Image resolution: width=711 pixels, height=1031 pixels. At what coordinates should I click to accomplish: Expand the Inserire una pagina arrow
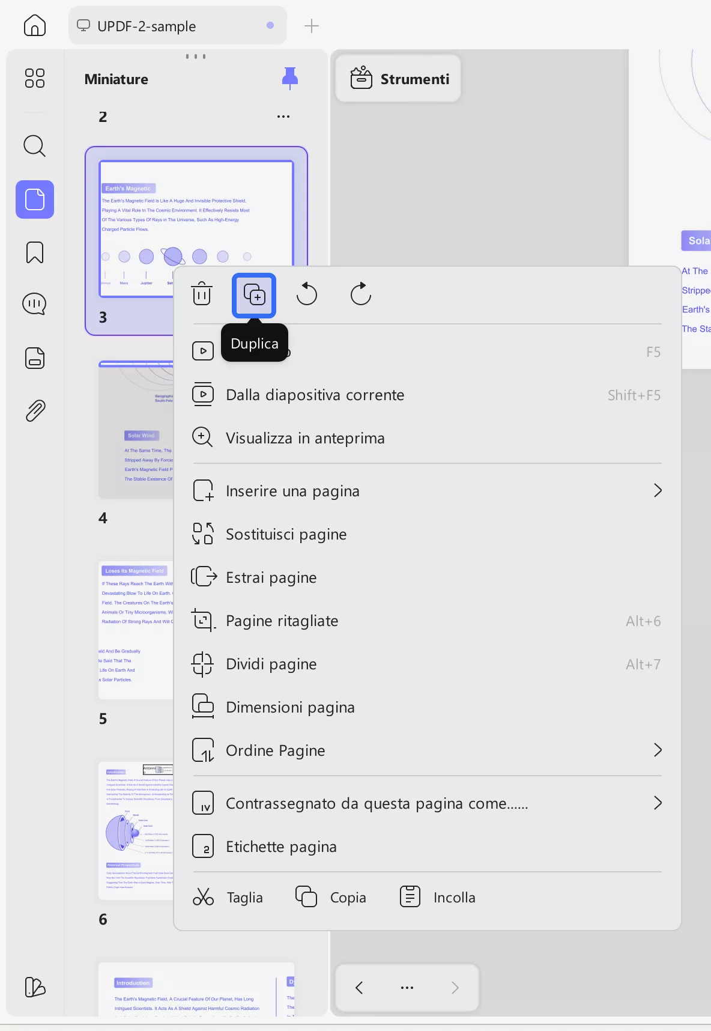click(x=658, y=491)
